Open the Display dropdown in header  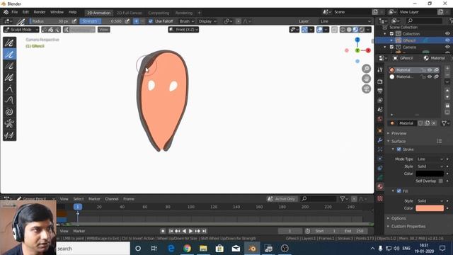207,21
